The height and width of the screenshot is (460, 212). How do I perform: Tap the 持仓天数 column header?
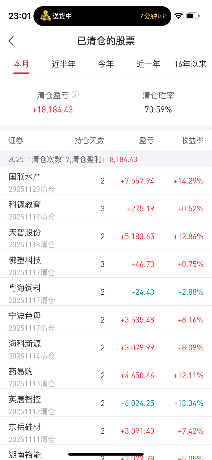click(89, 141)
